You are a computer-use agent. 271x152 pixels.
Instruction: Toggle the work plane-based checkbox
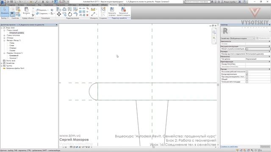(x=247, y=72)
